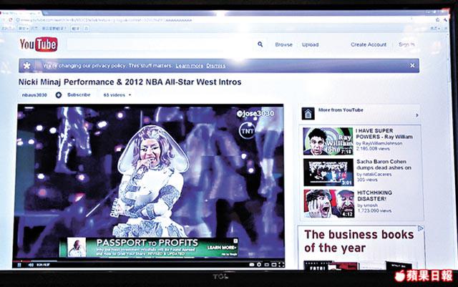This screenshot has height=287, width=458.
Task: Expand More from YouTube arrow
Action: (x=416, y=115)
